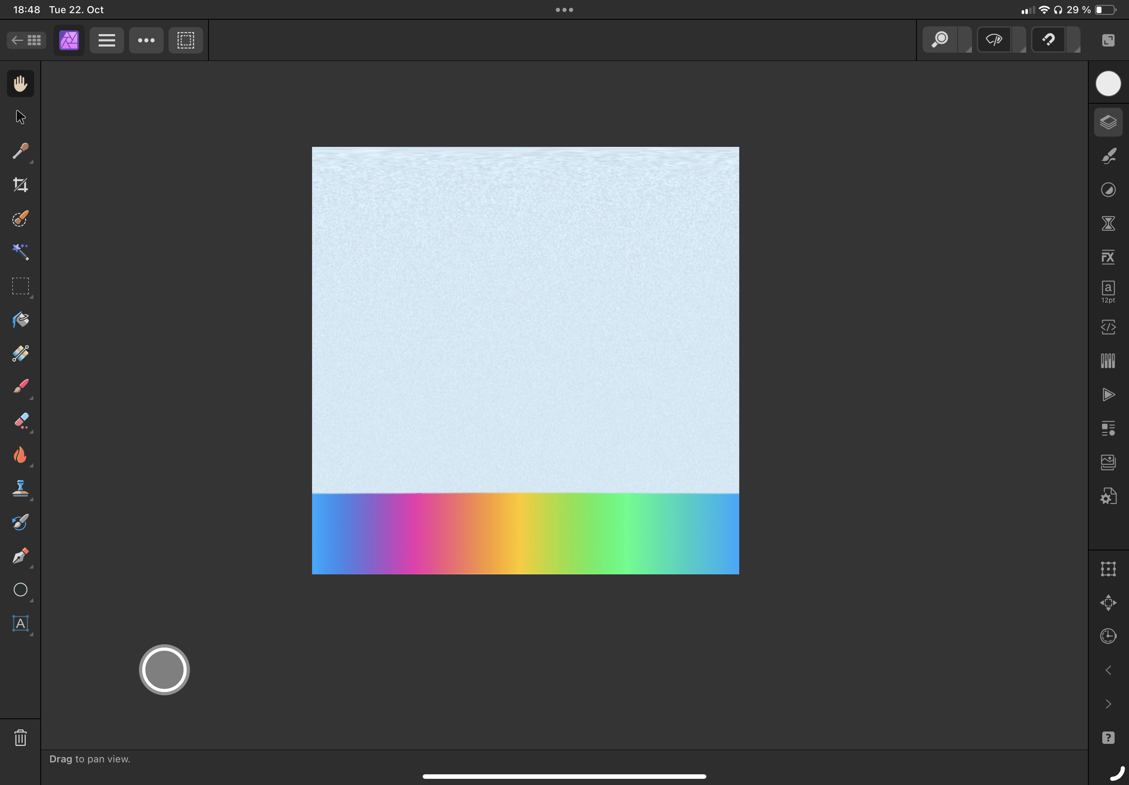Viewport: 1129px width, 785px height.
Task: Open the Macros play panel
Action: (x=1108, y=395)
